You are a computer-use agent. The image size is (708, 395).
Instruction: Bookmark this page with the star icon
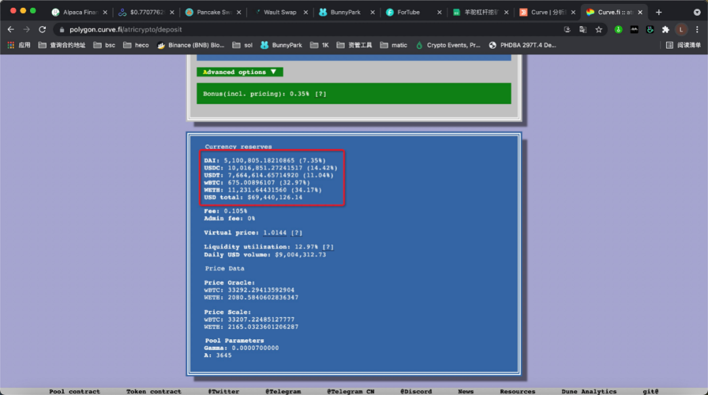click(599, 29)
